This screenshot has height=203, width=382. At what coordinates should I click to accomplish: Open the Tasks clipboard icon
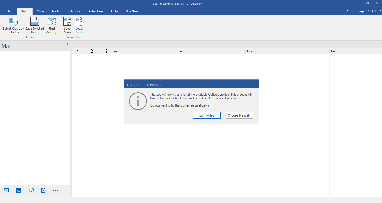[43, 190]
